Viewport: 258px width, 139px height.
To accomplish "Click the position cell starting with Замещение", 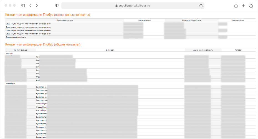I will [110, 137].
